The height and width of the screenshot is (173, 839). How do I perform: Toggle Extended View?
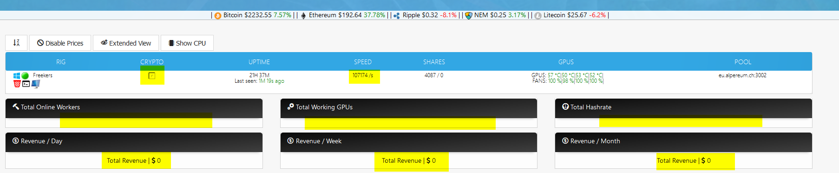tap(126, 43)
